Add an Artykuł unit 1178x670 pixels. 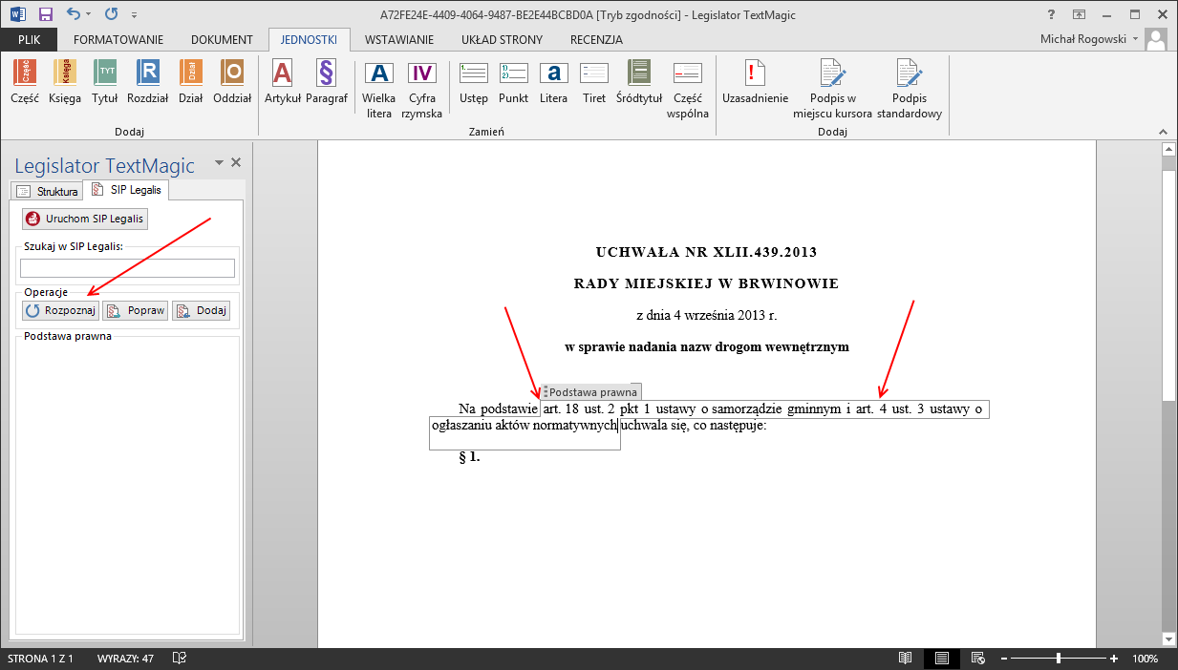click(x=283, y=81)
